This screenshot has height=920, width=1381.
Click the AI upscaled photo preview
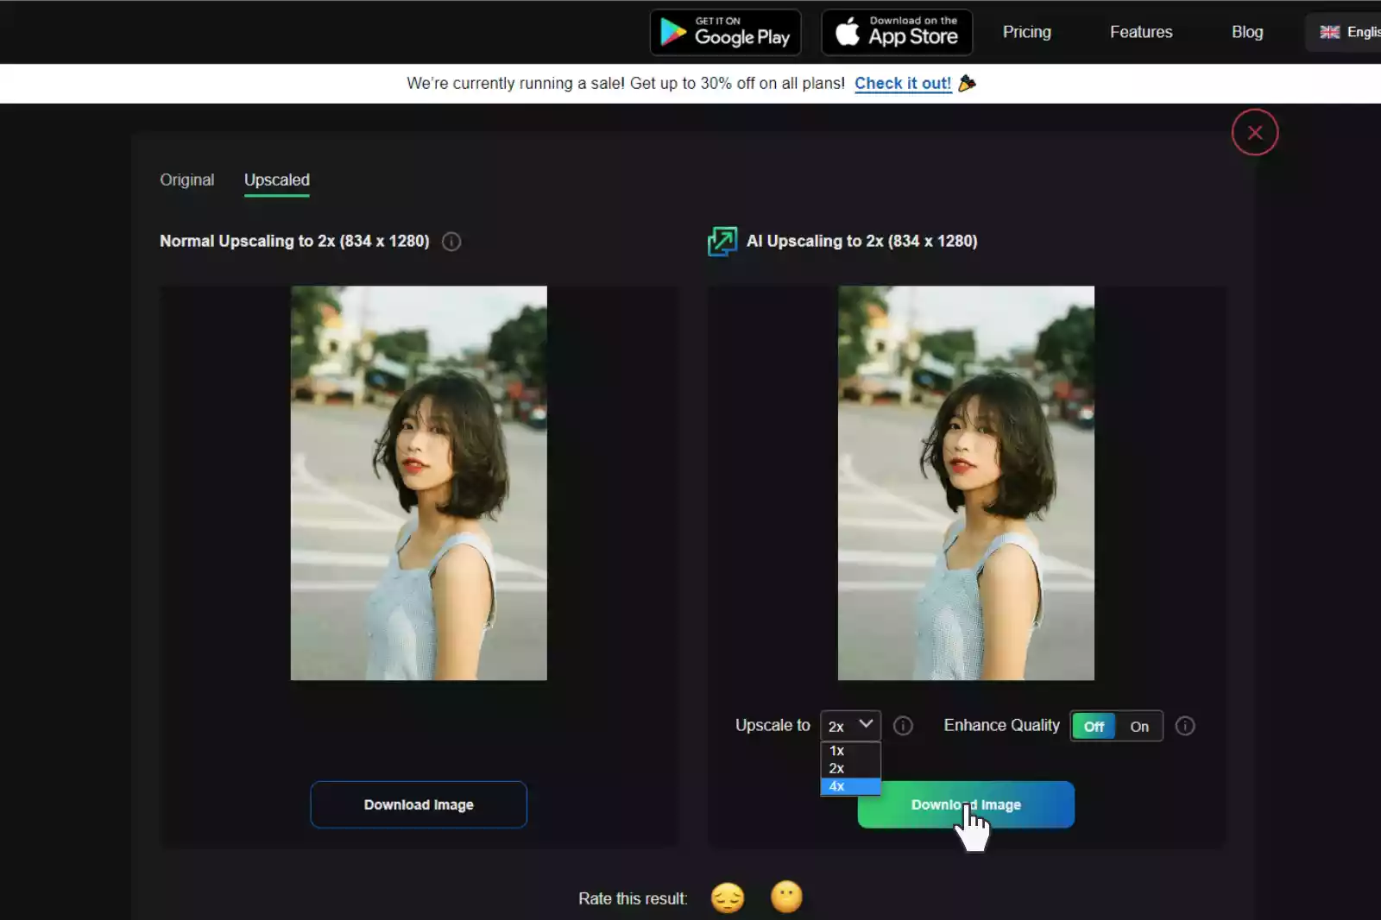(966, 483)
